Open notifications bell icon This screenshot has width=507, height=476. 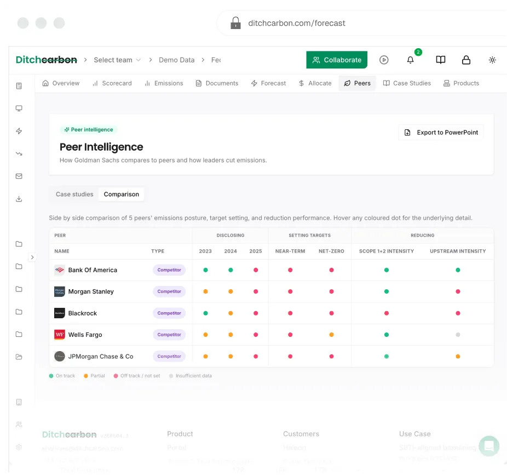click(x=410, y=60)
